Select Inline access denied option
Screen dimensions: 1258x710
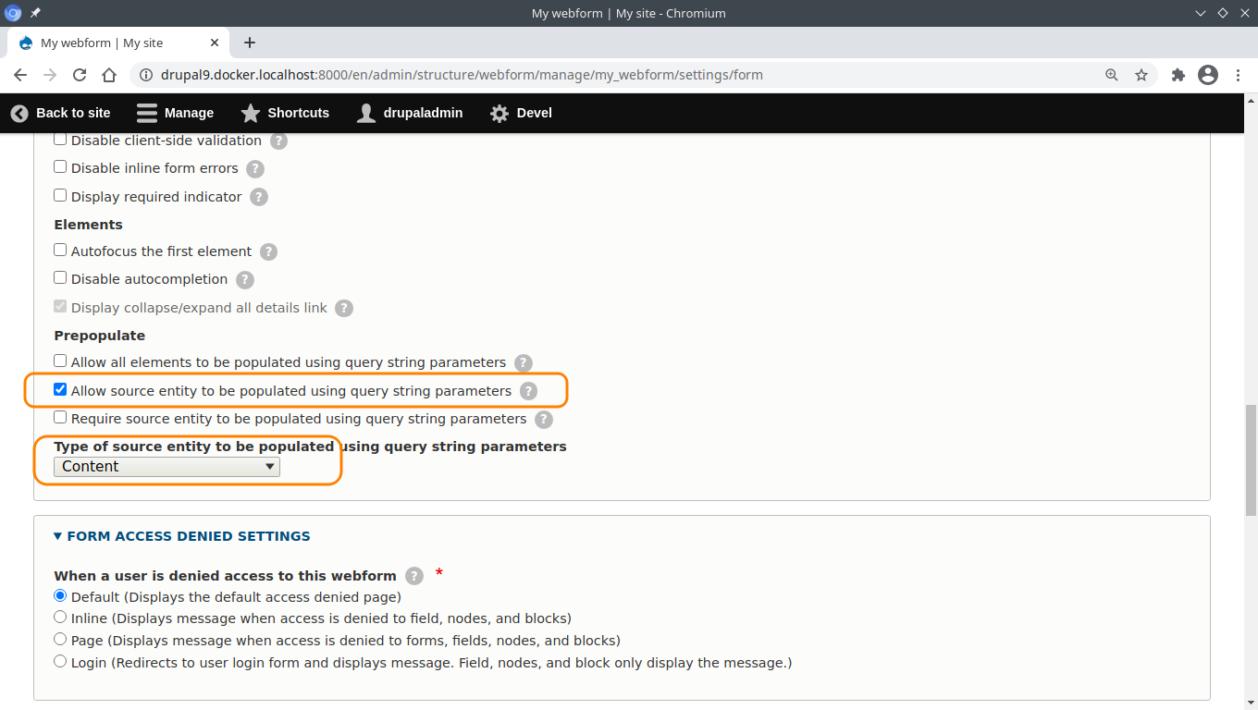[x=60, y=617]
